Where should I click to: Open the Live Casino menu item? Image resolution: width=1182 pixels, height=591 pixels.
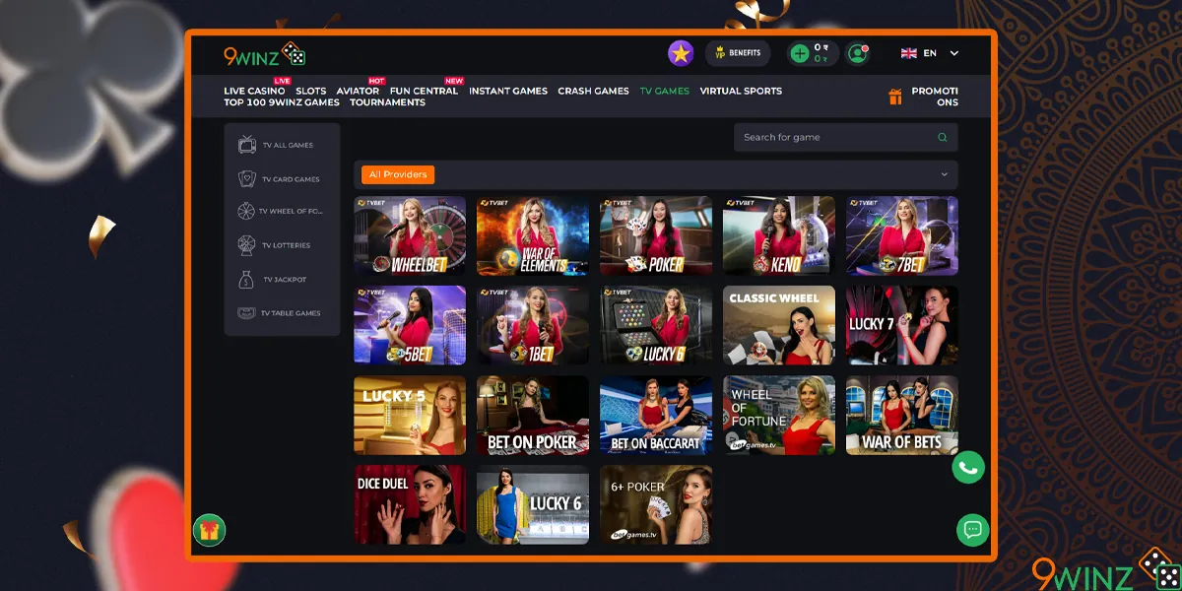[254, 91]
